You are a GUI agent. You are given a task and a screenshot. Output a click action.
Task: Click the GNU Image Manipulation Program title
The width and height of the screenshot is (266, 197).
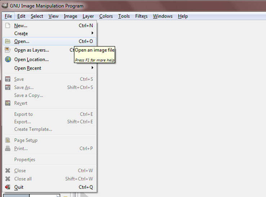(x=46, y=6)
